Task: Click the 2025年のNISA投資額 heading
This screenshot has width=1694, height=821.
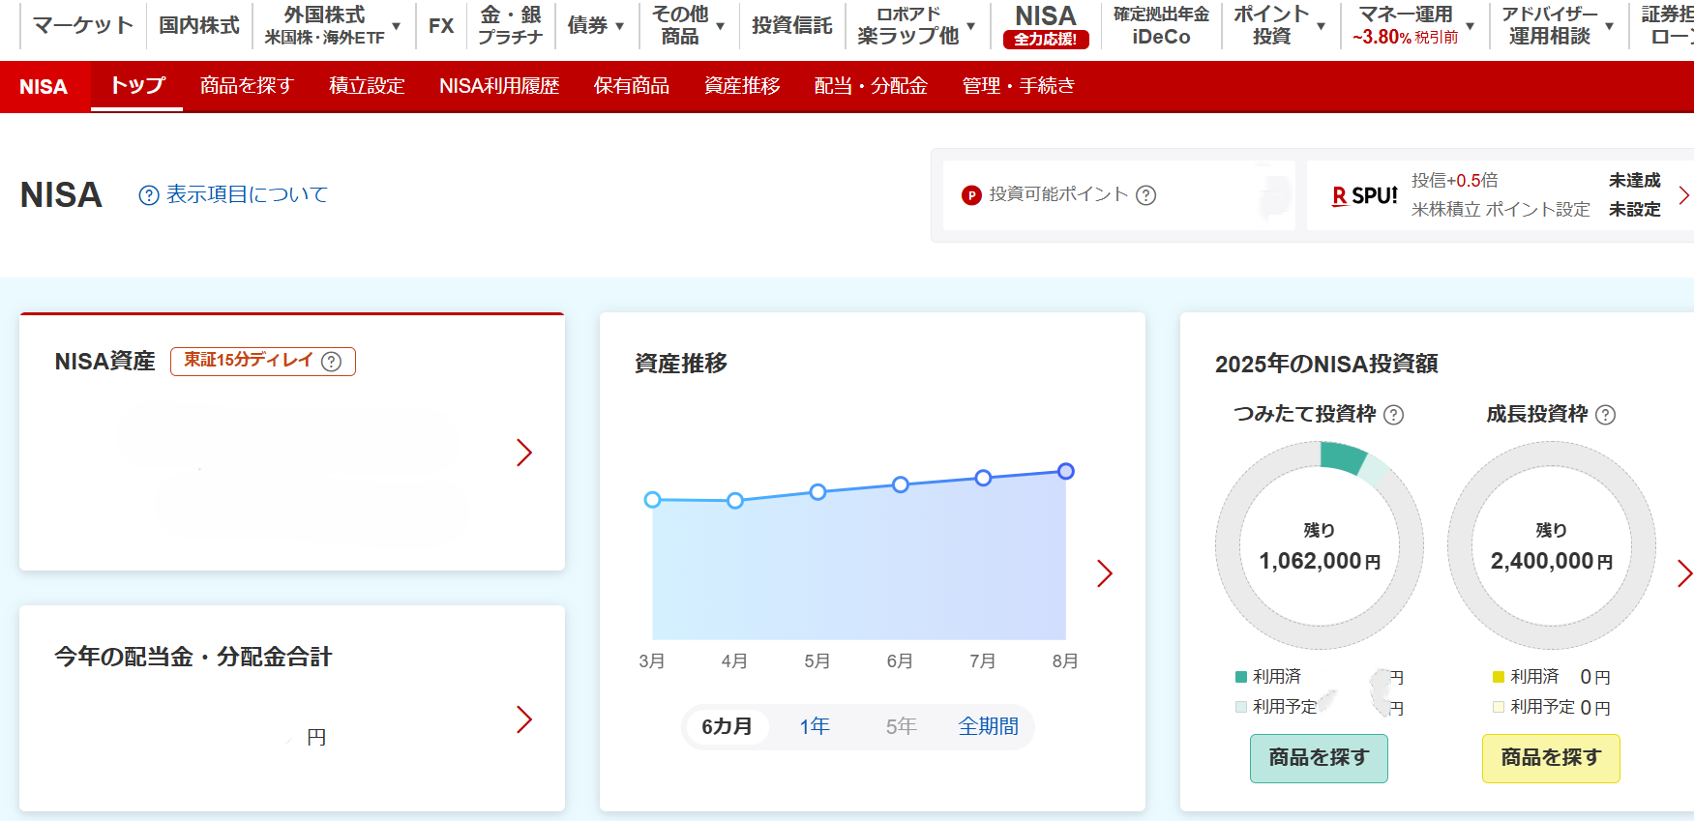Action: click(x=1326, y=365)
